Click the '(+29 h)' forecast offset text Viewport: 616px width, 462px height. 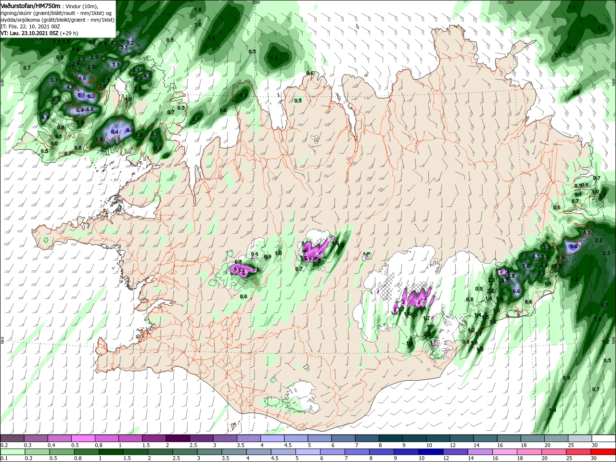pyautogui.click(x=69, y=34)
